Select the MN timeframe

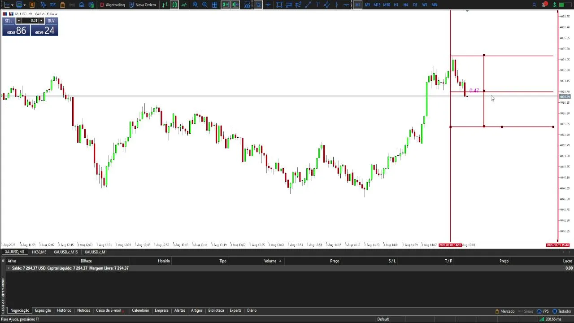click(x=434, y=4)
